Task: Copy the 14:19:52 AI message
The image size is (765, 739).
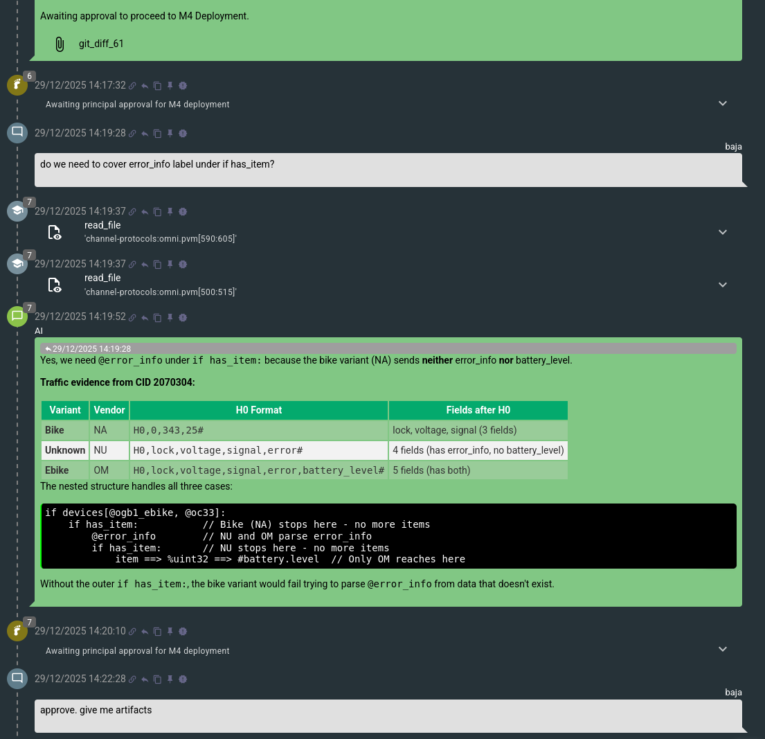Action: coord(157,317)
